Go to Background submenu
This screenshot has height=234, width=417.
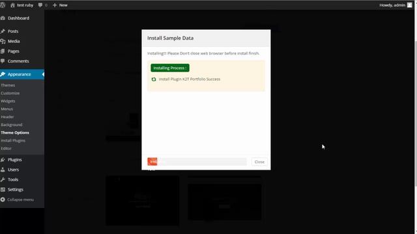pyautogui.click(x=12, y=125)
